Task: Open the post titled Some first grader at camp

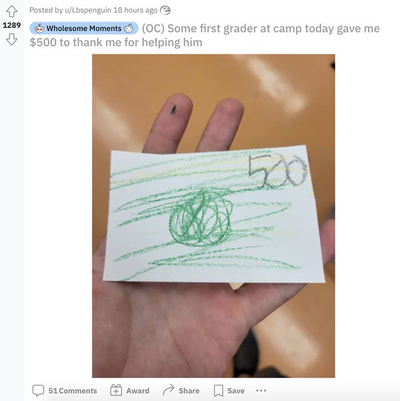Action: coord(205,35)
